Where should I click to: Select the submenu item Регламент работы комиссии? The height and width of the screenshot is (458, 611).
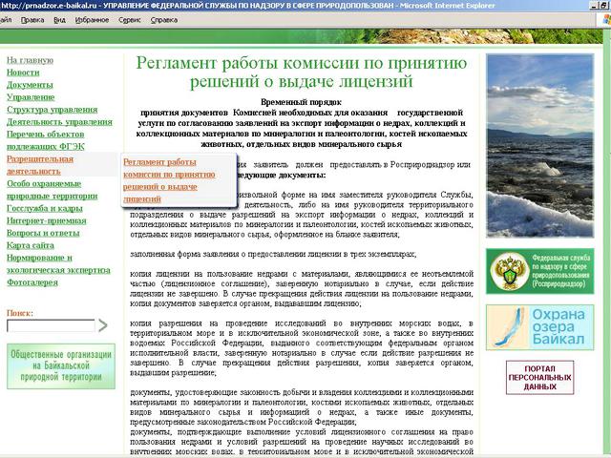coord(169,180)
